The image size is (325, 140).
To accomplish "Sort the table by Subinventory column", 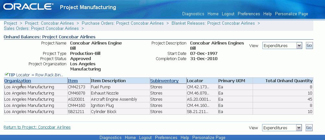I will [x=164, y=81].
